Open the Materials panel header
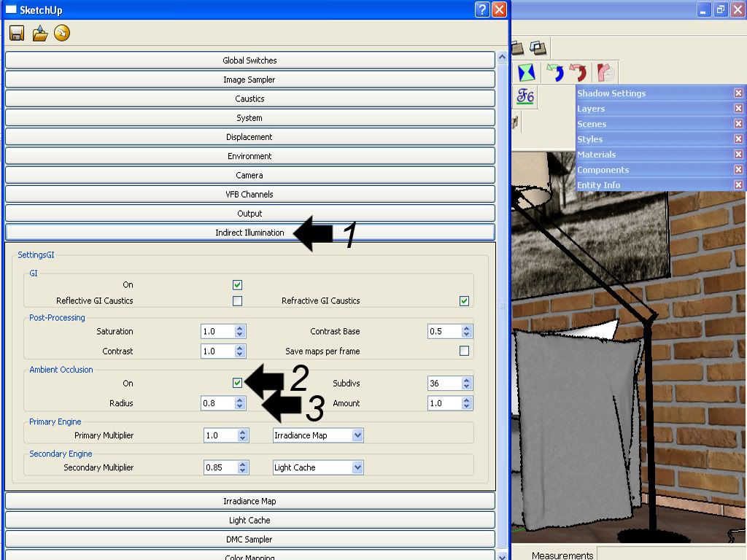The width and height of the screenshot is (747, 560). point(660,154)
